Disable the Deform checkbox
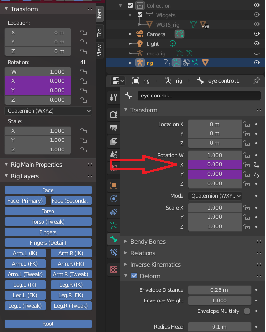266x332 pixels. point(134,276)
